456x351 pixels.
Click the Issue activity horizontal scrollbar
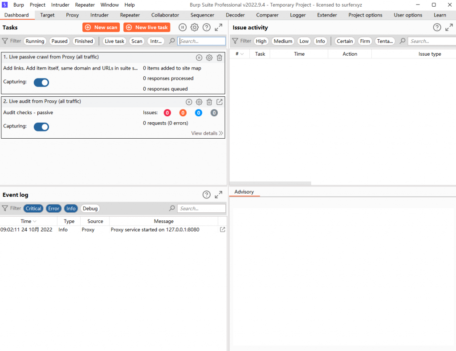coord(270,183)
